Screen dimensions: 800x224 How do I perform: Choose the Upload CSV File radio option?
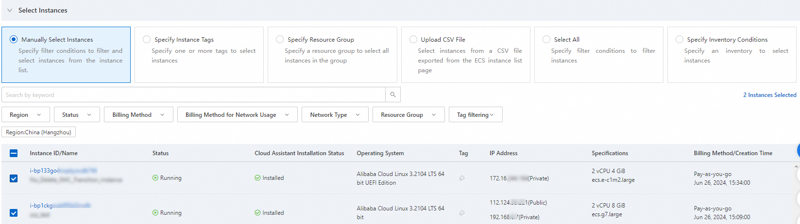pos(413,39)
